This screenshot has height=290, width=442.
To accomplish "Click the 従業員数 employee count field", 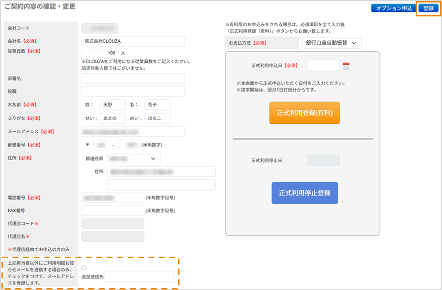I will (99, 53).
